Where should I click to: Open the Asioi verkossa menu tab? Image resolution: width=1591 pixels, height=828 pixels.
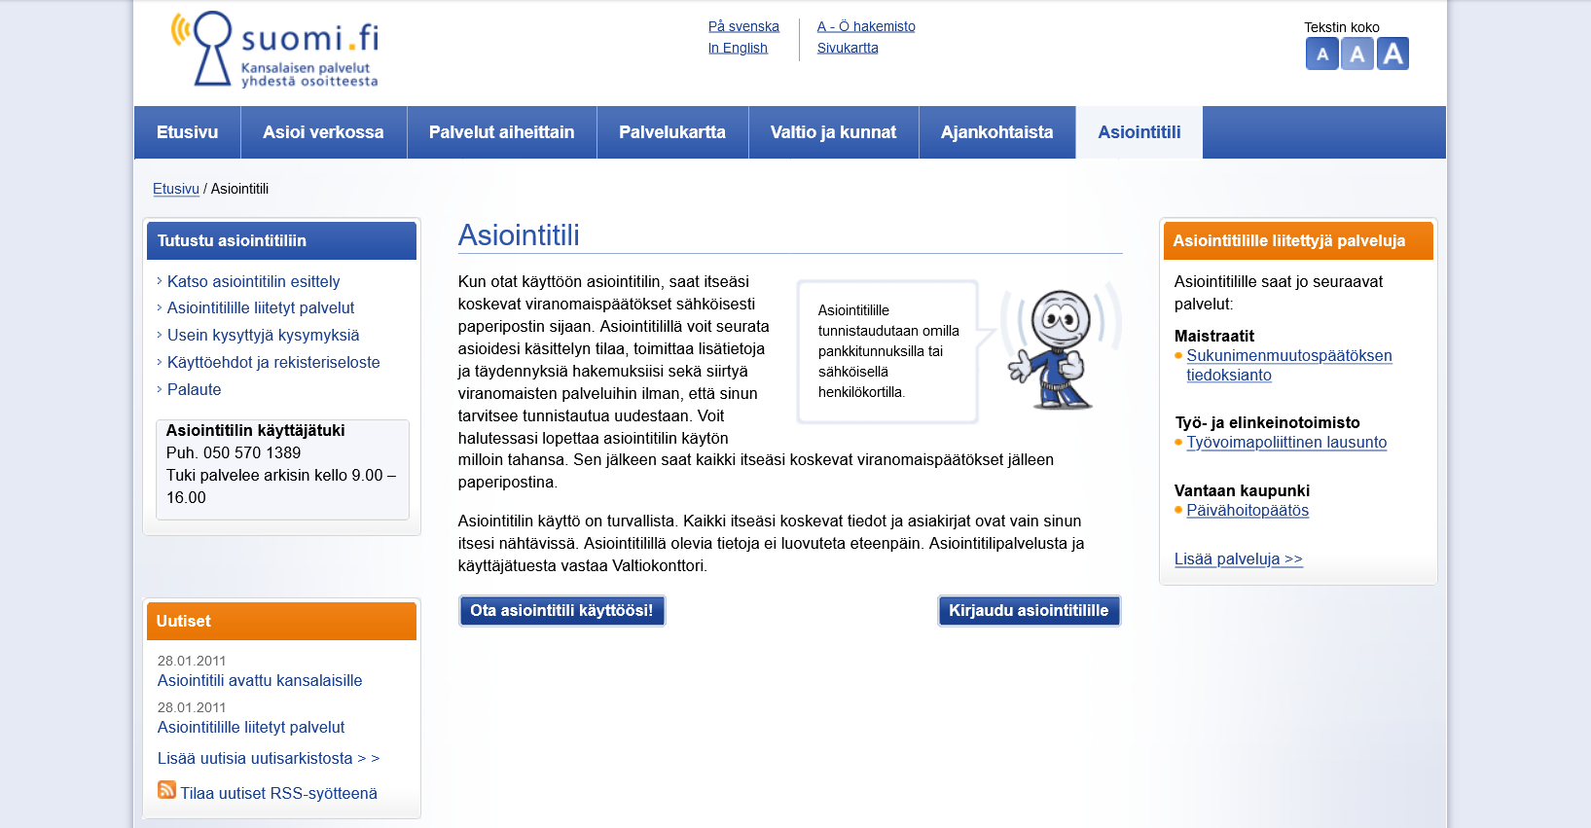pyautogui.click(x=323, y=132)
